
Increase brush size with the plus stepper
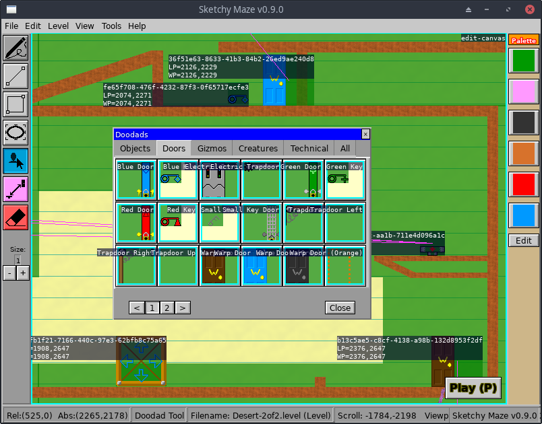tap(23, 273)
